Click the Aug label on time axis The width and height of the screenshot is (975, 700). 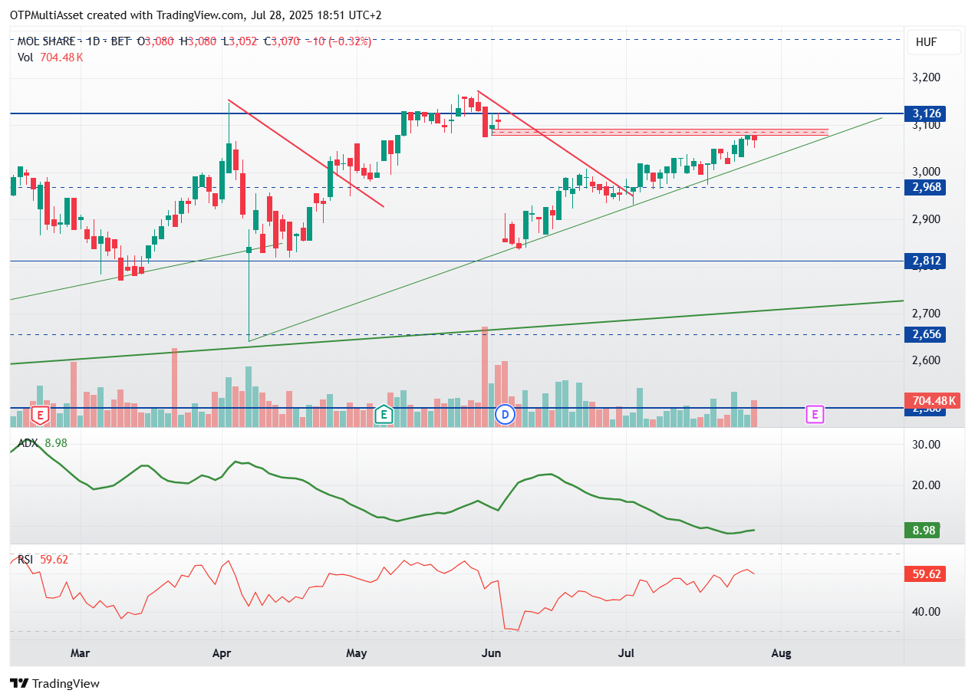(x=781, y=654)
